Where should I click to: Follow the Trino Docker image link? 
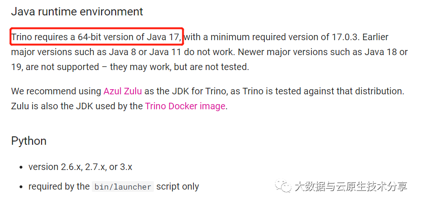pos(185,106)
